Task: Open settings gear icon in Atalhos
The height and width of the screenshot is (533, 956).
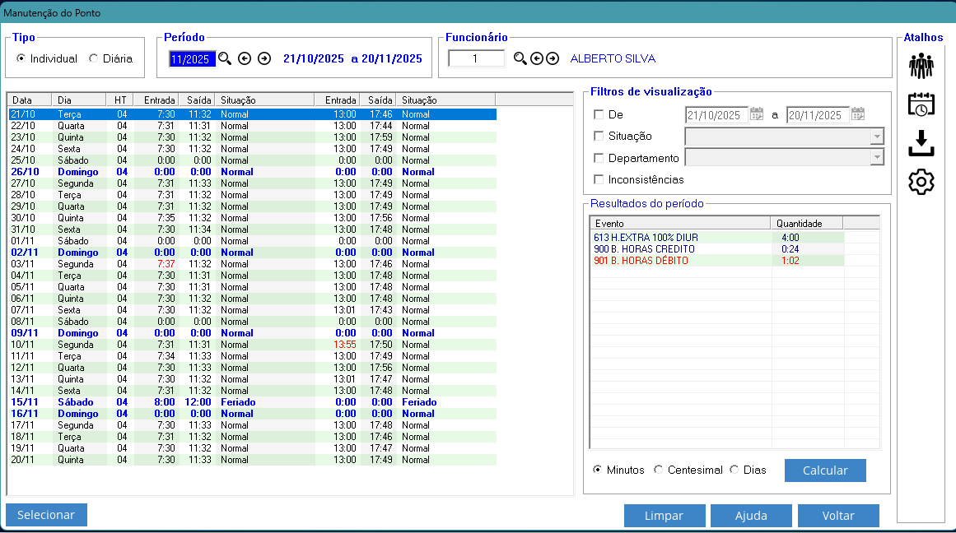Action: [921, 182]
